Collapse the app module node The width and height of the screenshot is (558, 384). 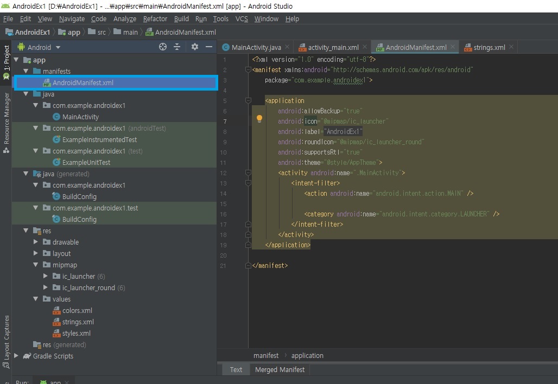pyautogui.click(x=16, y=60)
